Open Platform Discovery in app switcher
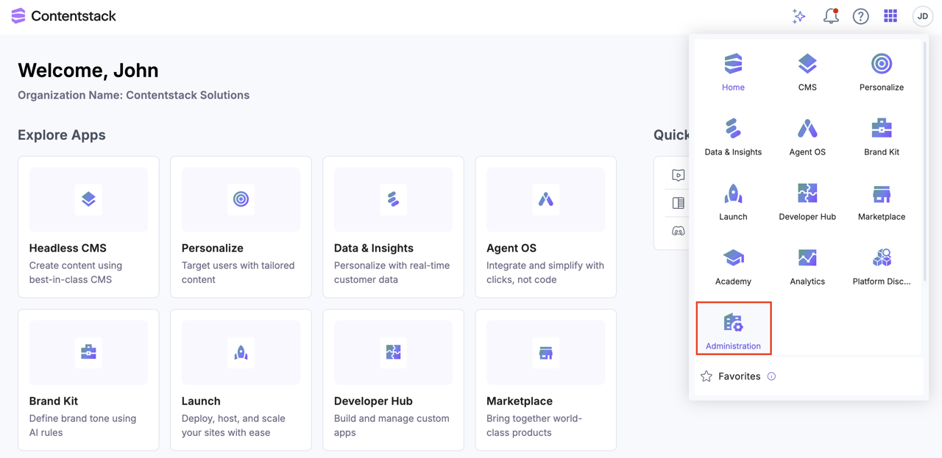 [882, 266]
